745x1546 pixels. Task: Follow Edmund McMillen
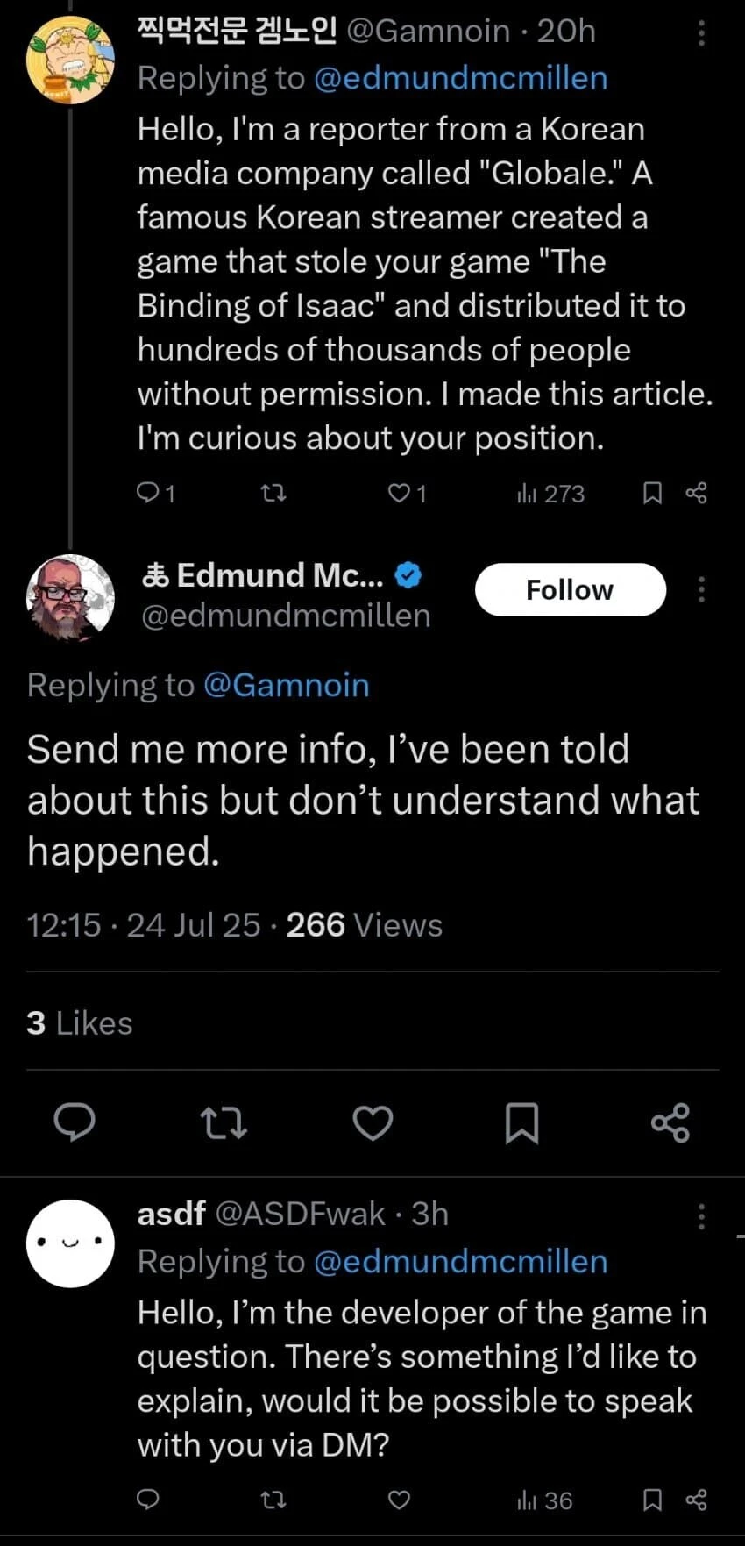click(571, 589)
